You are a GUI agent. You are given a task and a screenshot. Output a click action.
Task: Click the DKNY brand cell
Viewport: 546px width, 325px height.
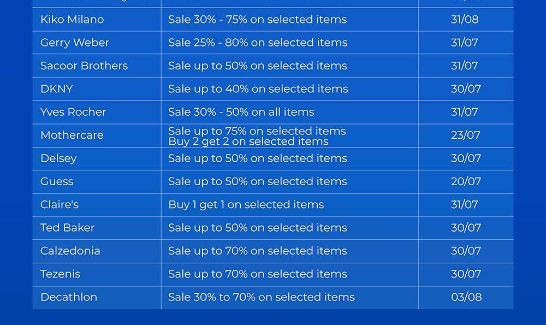pos(57,89)
